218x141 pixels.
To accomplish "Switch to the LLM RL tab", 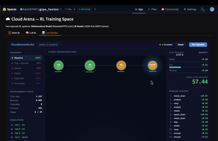I will point(31,33).
